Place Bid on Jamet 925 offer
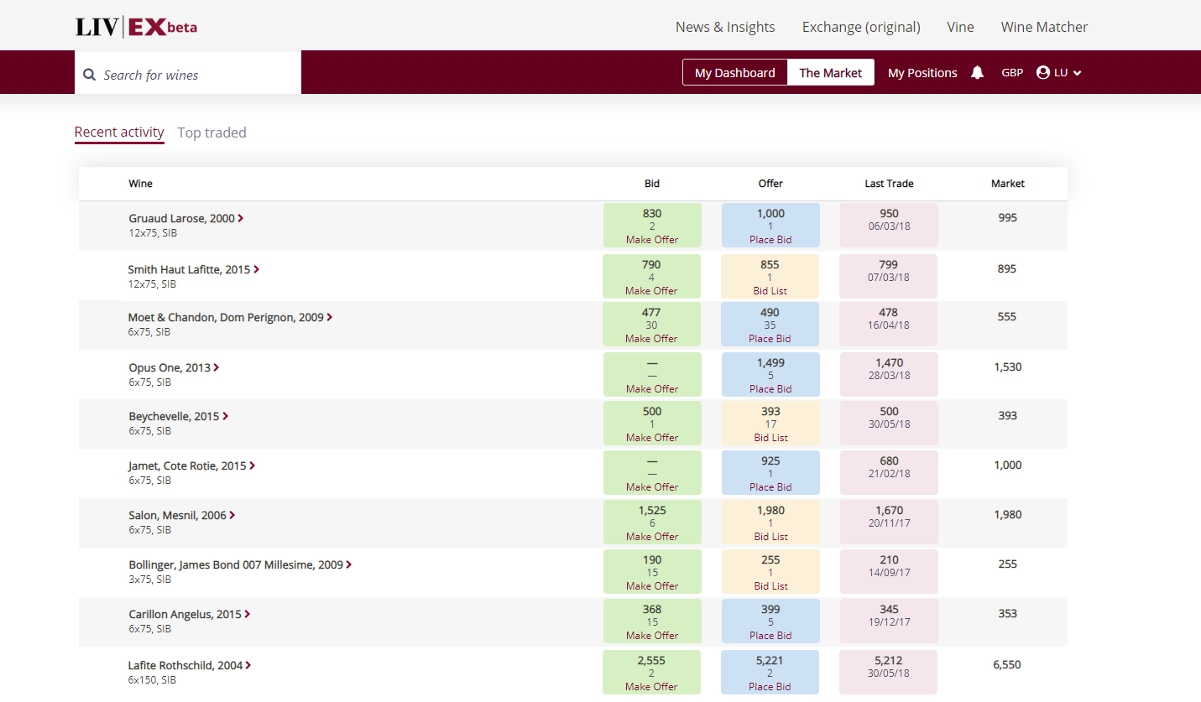Screen dimensions: 1201x702 click(x=770, y=487)
